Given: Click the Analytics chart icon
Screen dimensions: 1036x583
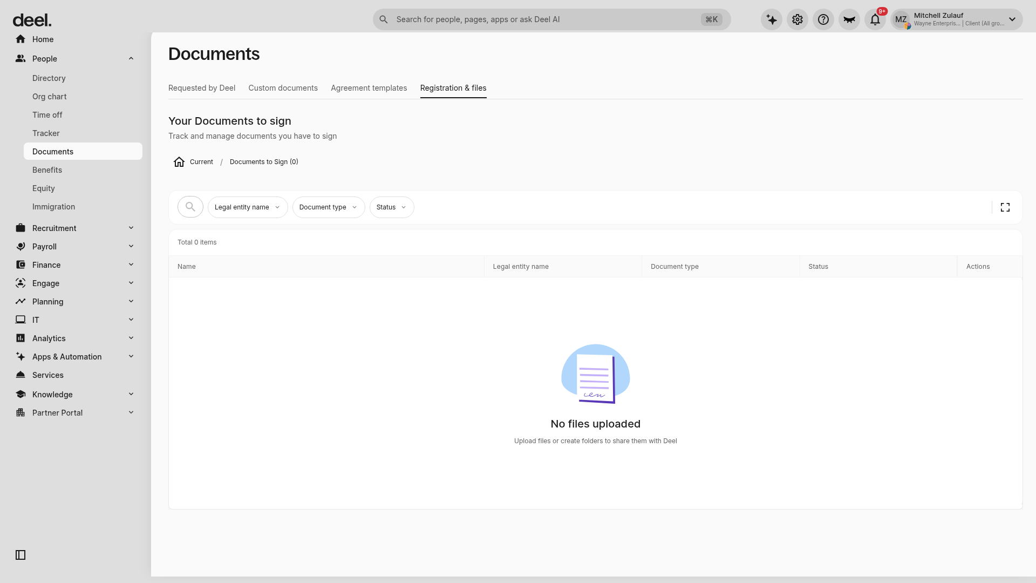Looking at the screenshot, I should click(21, 338).
